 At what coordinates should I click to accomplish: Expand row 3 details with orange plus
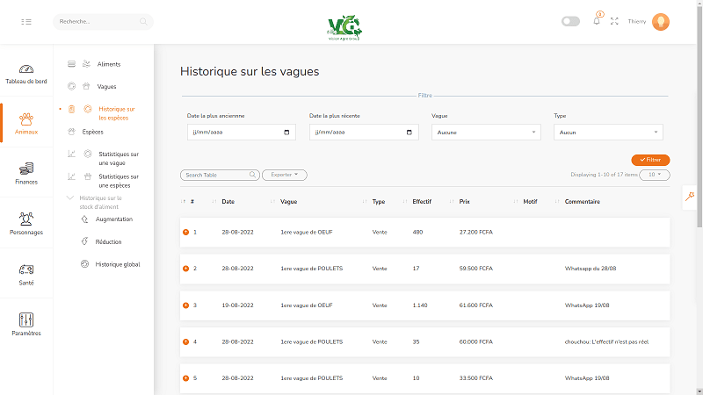point(185,305)
